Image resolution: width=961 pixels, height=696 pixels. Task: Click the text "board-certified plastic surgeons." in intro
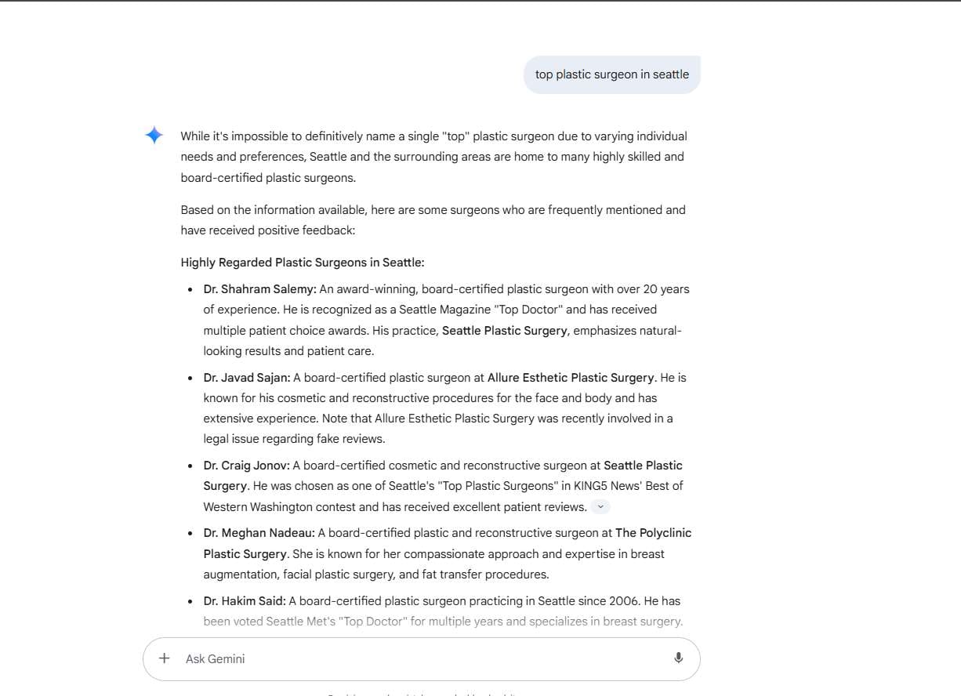pyautogui.click(x=268, y=178)
